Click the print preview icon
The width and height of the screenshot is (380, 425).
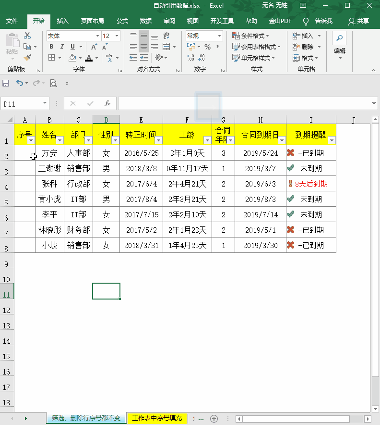click(x=54, y=83)
